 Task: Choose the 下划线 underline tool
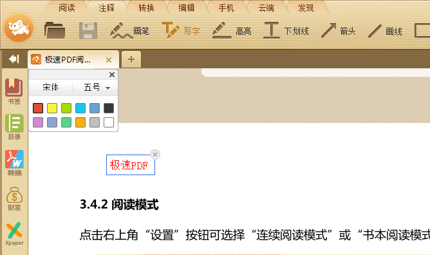pyautogui.click(x=286, y=30)
